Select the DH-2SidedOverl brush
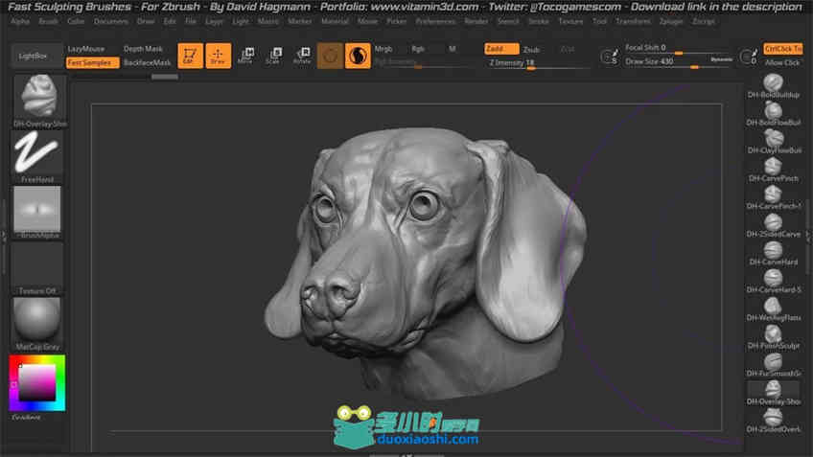 click(x=773, y=422)
